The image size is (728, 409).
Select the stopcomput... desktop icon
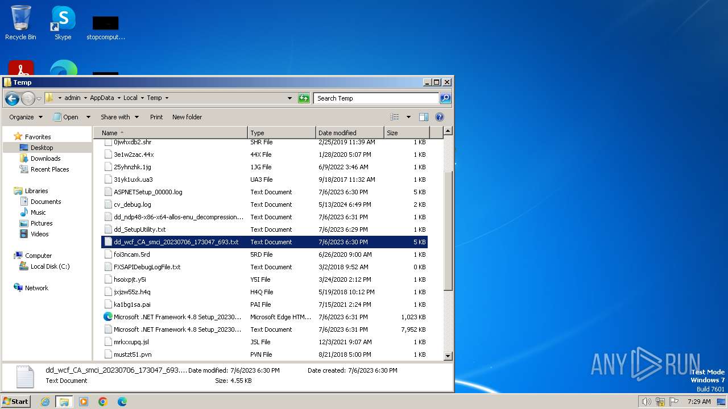coord(106,27)
